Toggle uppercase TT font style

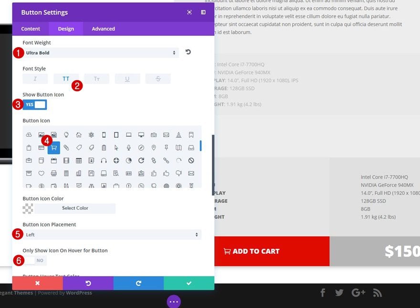pos(66,79)
